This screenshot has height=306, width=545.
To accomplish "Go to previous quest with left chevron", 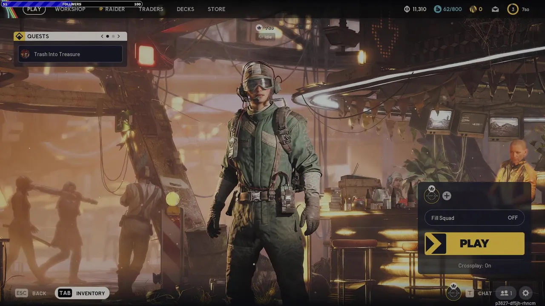I will click(x=102, y=37).
